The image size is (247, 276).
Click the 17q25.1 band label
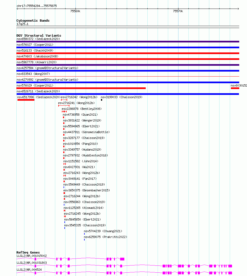click(x=22, y=24)
